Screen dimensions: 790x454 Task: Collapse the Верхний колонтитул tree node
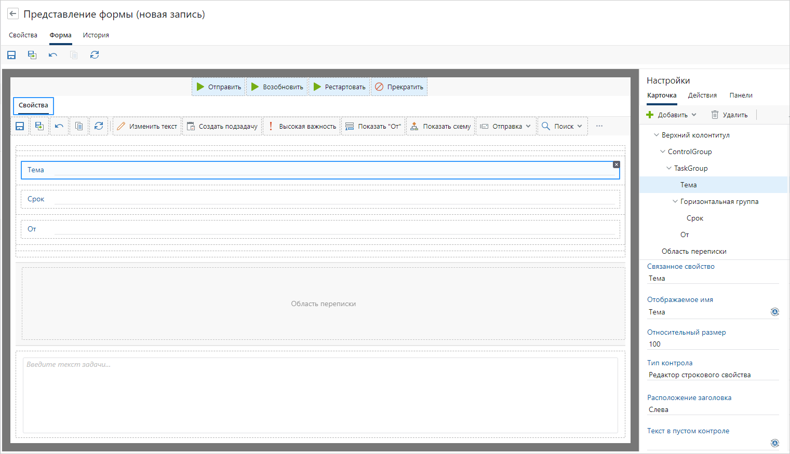coord(655,135)
